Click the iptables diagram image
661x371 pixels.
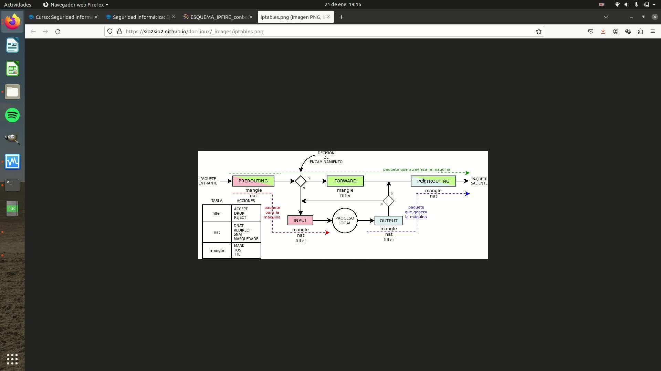coord(343,205)
